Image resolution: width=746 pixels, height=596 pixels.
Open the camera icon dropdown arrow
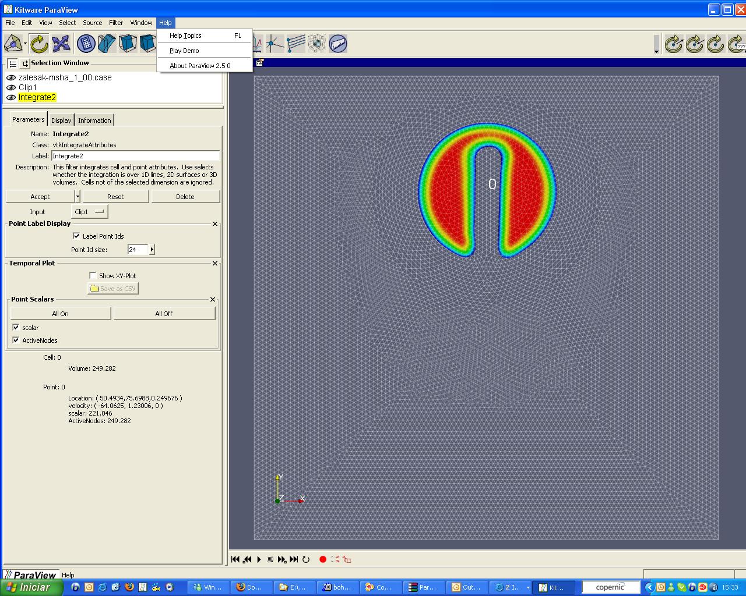pyautogui.click(x=25, y=44)
